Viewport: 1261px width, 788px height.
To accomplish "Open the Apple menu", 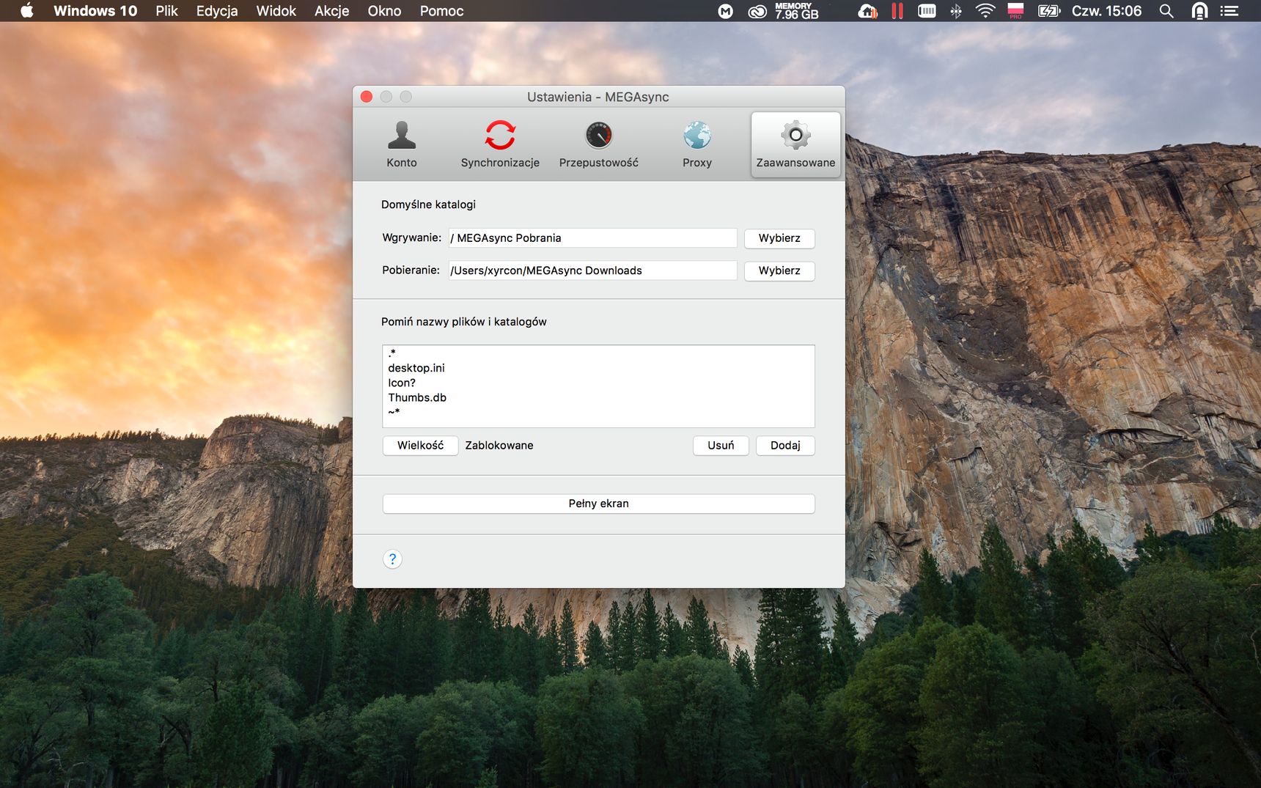I will pos(27,11).
